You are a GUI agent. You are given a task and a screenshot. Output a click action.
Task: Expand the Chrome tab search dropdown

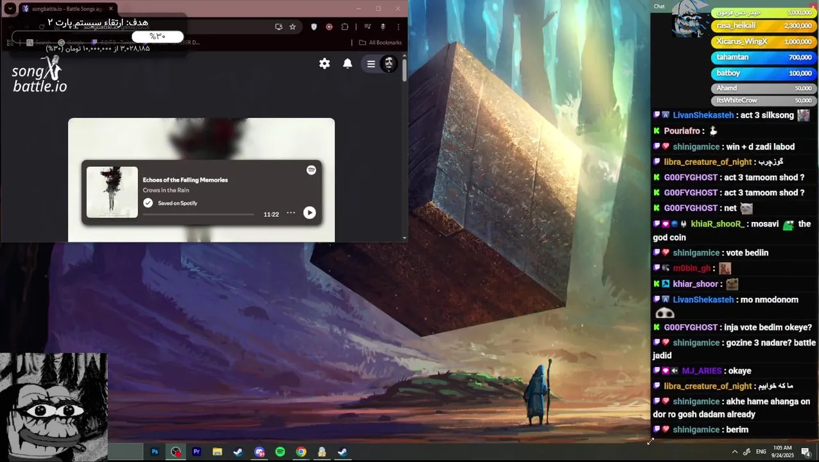pyautogui.click(x=10, y=9)
